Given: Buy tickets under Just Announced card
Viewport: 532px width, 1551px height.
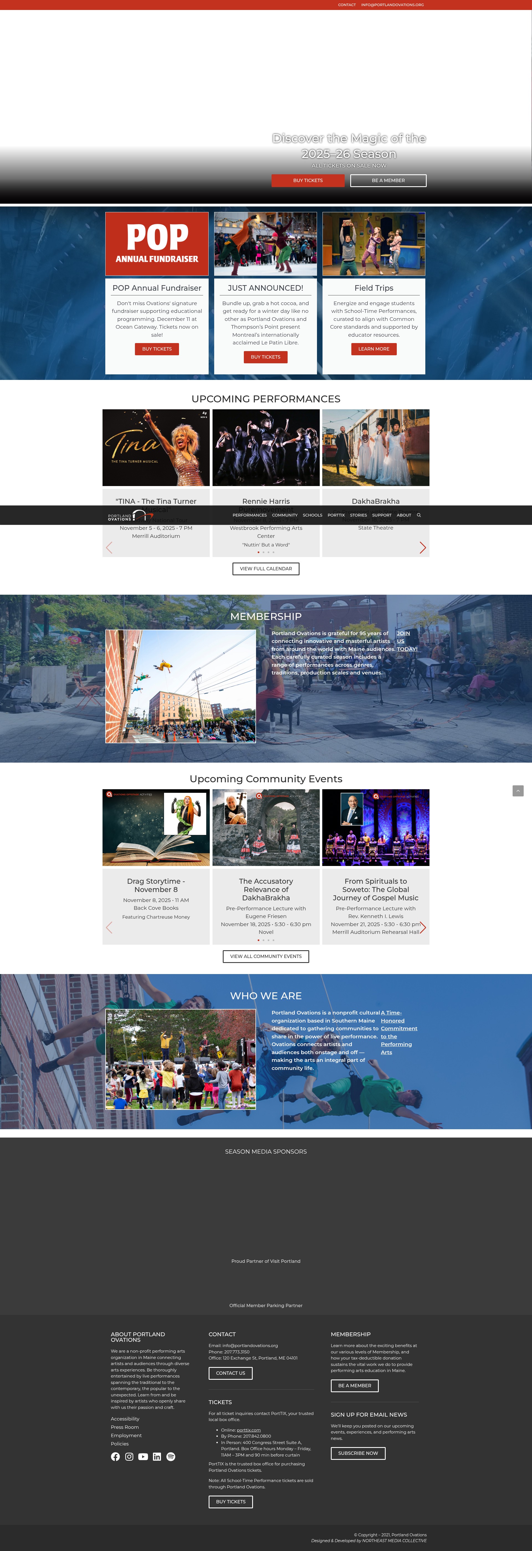Looking at the screenshot, I should [265, 357].
